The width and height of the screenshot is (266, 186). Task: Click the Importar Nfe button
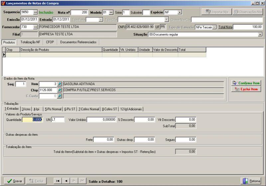tap(217, 12)
